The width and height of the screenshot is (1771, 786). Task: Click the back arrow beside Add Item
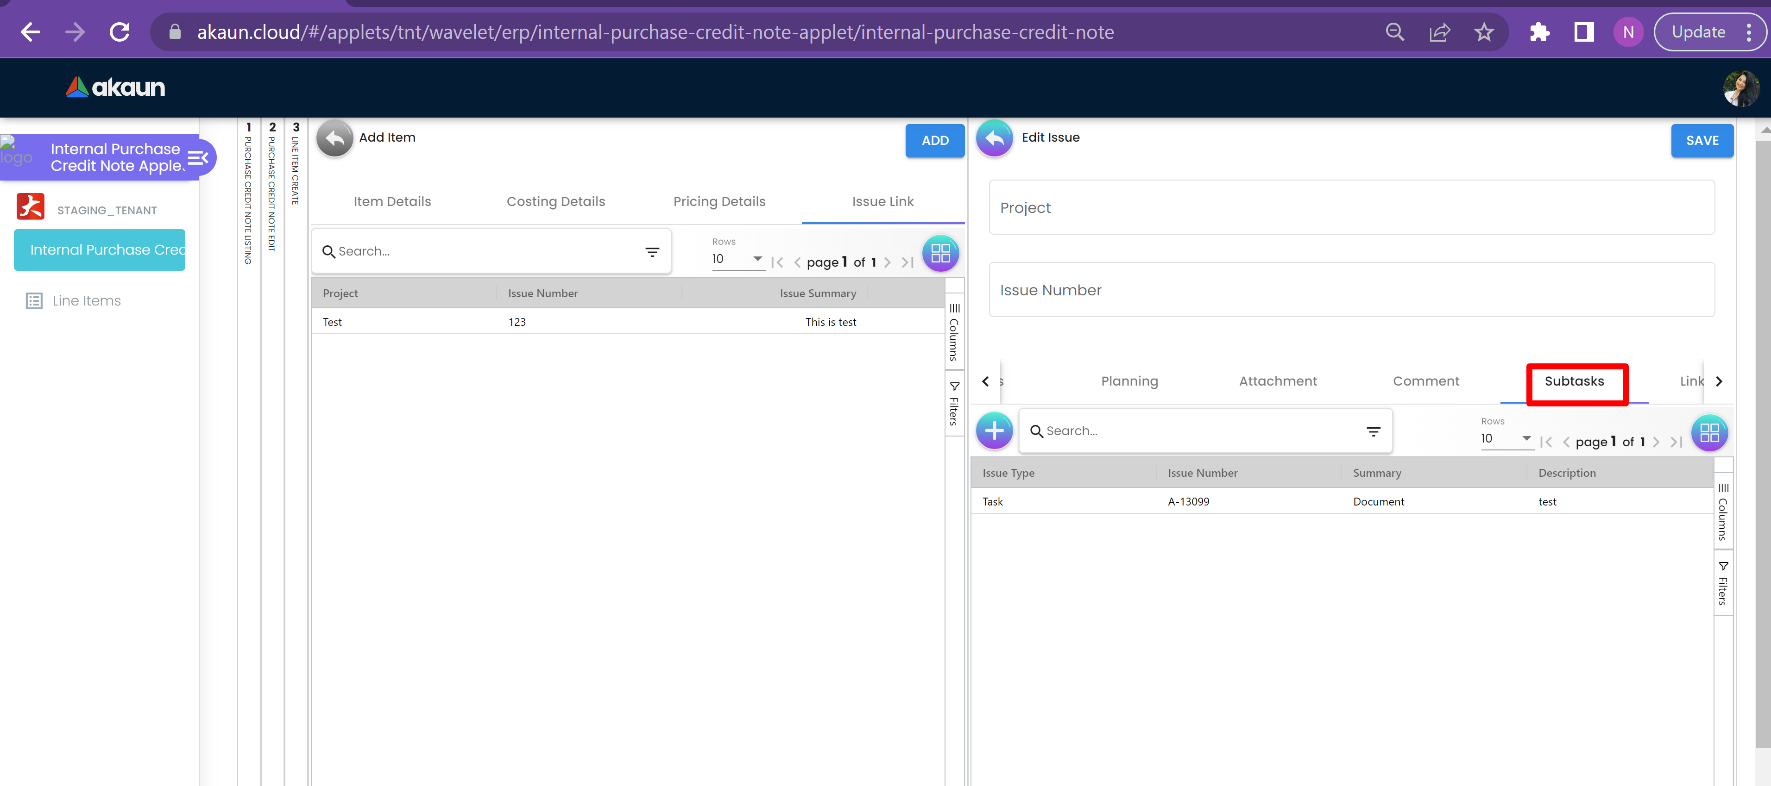point(334,139)
